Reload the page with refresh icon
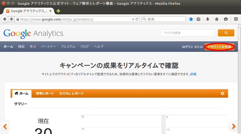This screenshot has width=241, height=134. (x=137, y=19)
